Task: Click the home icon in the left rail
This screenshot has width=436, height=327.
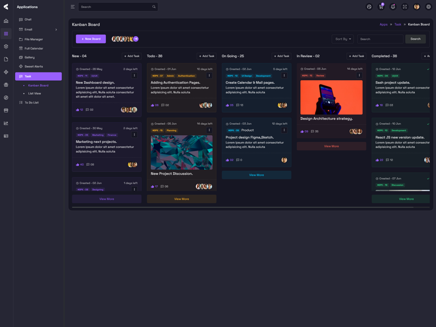Action: coord(6,21)
